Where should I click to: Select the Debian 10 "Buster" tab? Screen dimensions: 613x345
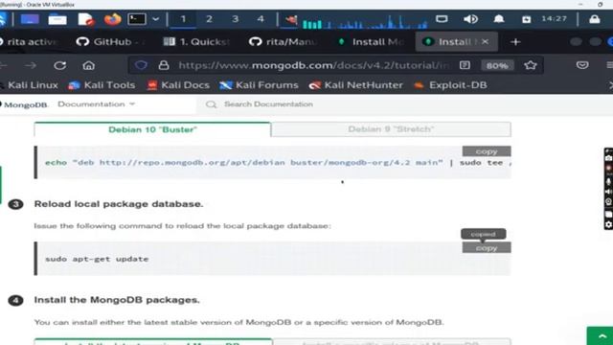(x=152, y=129)
